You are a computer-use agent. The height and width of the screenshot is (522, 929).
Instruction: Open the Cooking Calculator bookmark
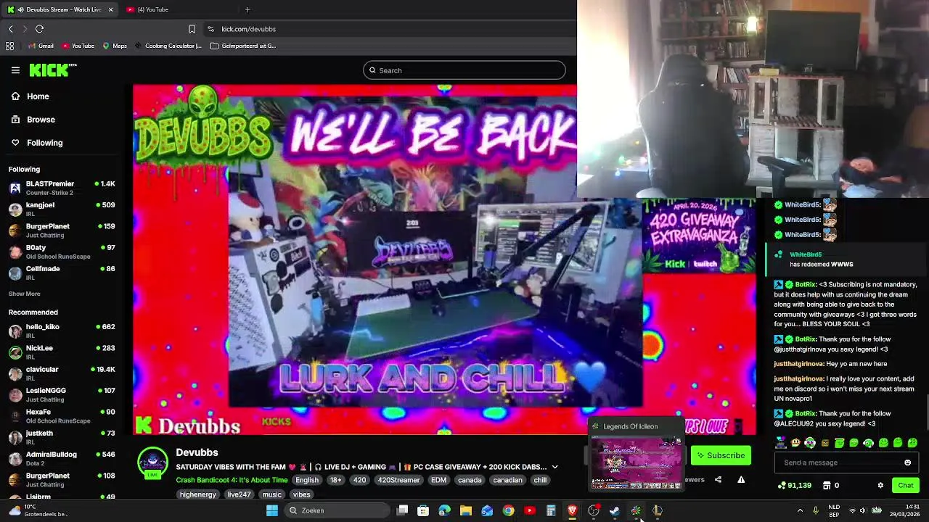tap(168, 46)
